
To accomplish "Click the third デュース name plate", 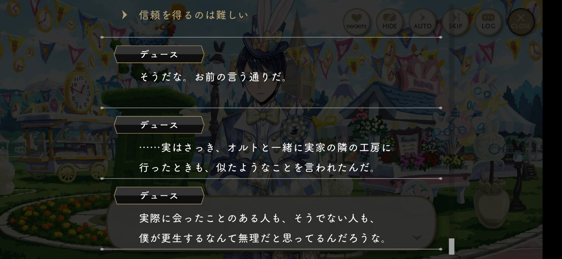I will (x=159, y=196).
